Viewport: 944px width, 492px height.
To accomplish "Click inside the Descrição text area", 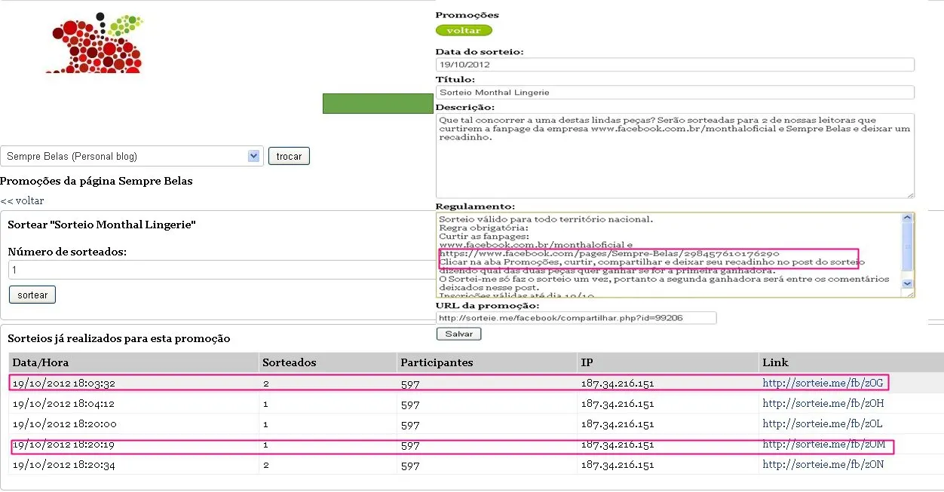I will (x=675, y=156).
